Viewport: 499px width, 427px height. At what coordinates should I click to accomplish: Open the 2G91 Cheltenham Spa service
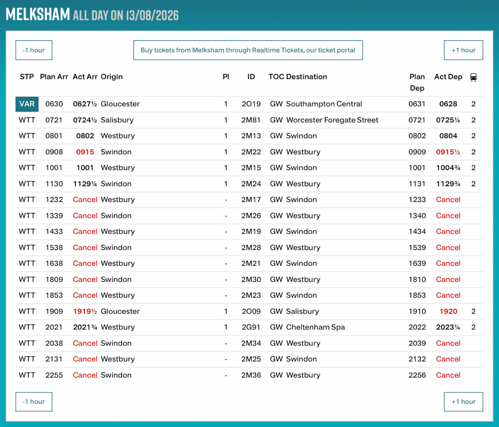point(251,327)
